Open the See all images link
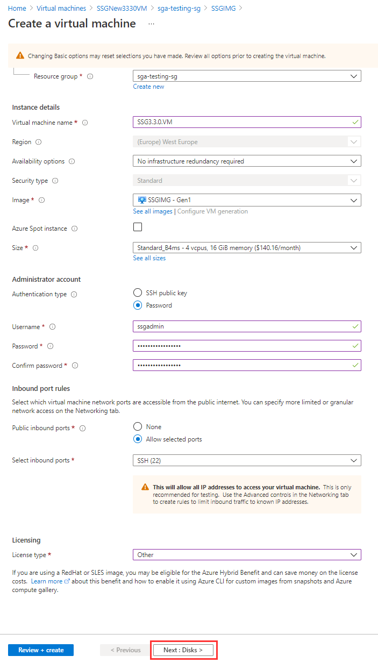This screenshot has width=378, height=663. coord(152,211)
